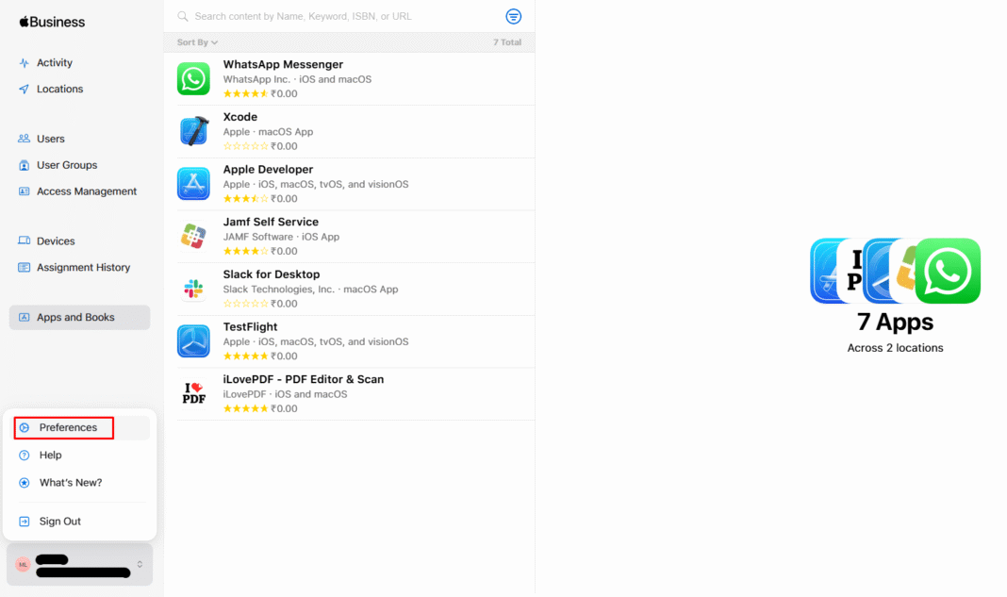Image resolution: width=1007 pixels, height=597 pixels.
Task: Select the TestFlight app icon
Action: (193, 341)
